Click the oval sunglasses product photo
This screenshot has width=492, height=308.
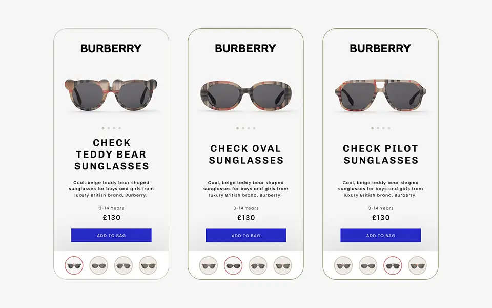[x=245, y=95]
